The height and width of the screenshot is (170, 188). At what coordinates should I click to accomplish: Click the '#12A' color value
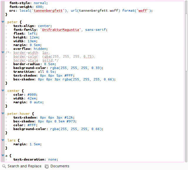68,117
